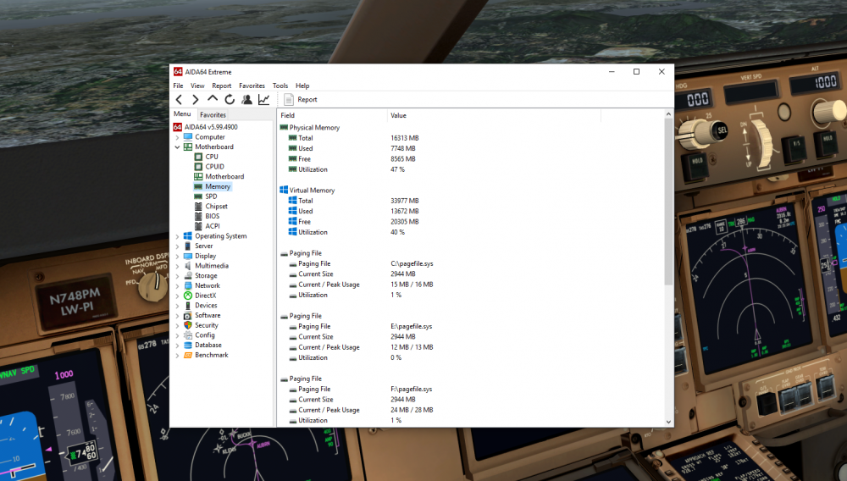Select the Physical Memory group header row
This screenshot has width=847, height=481.
pos(310,128)
